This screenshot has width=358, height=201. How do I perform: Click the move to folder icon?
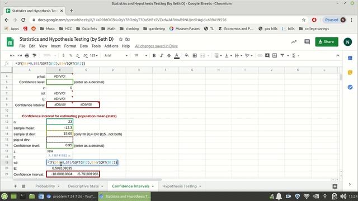pyautogui.click(x=128, y=39)
